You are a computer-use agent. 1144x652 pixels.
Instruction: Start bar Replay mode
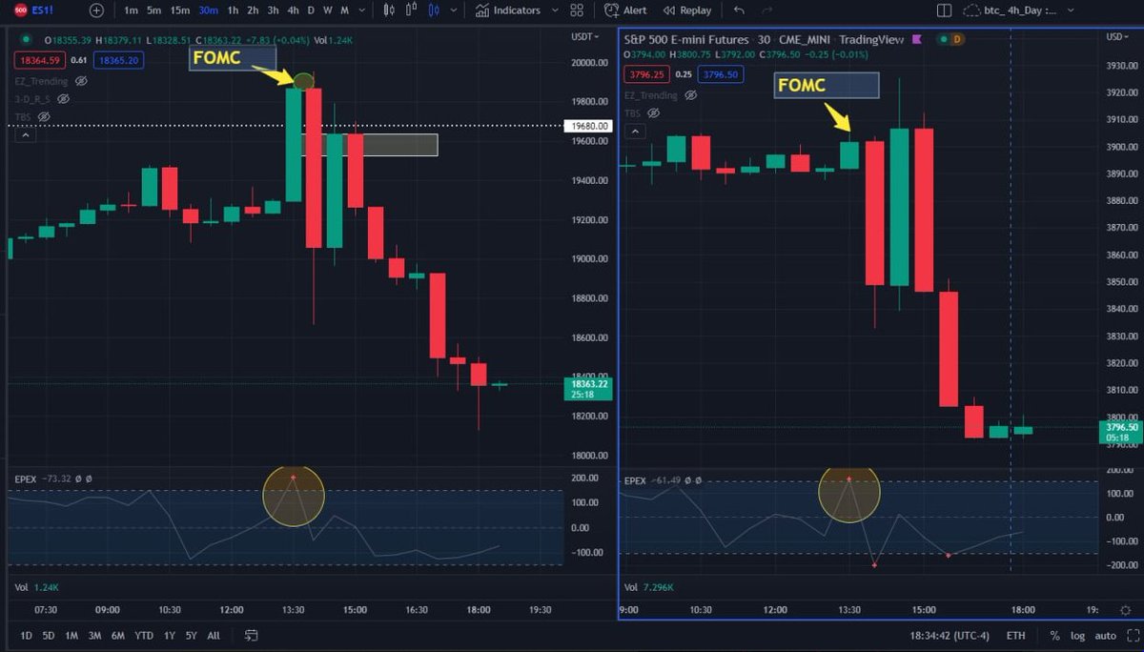pos(685,10)
